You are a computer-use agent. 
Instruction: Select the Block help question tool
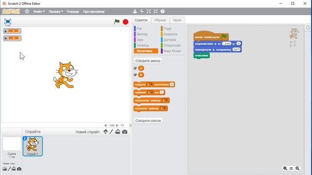click(162, 11)
